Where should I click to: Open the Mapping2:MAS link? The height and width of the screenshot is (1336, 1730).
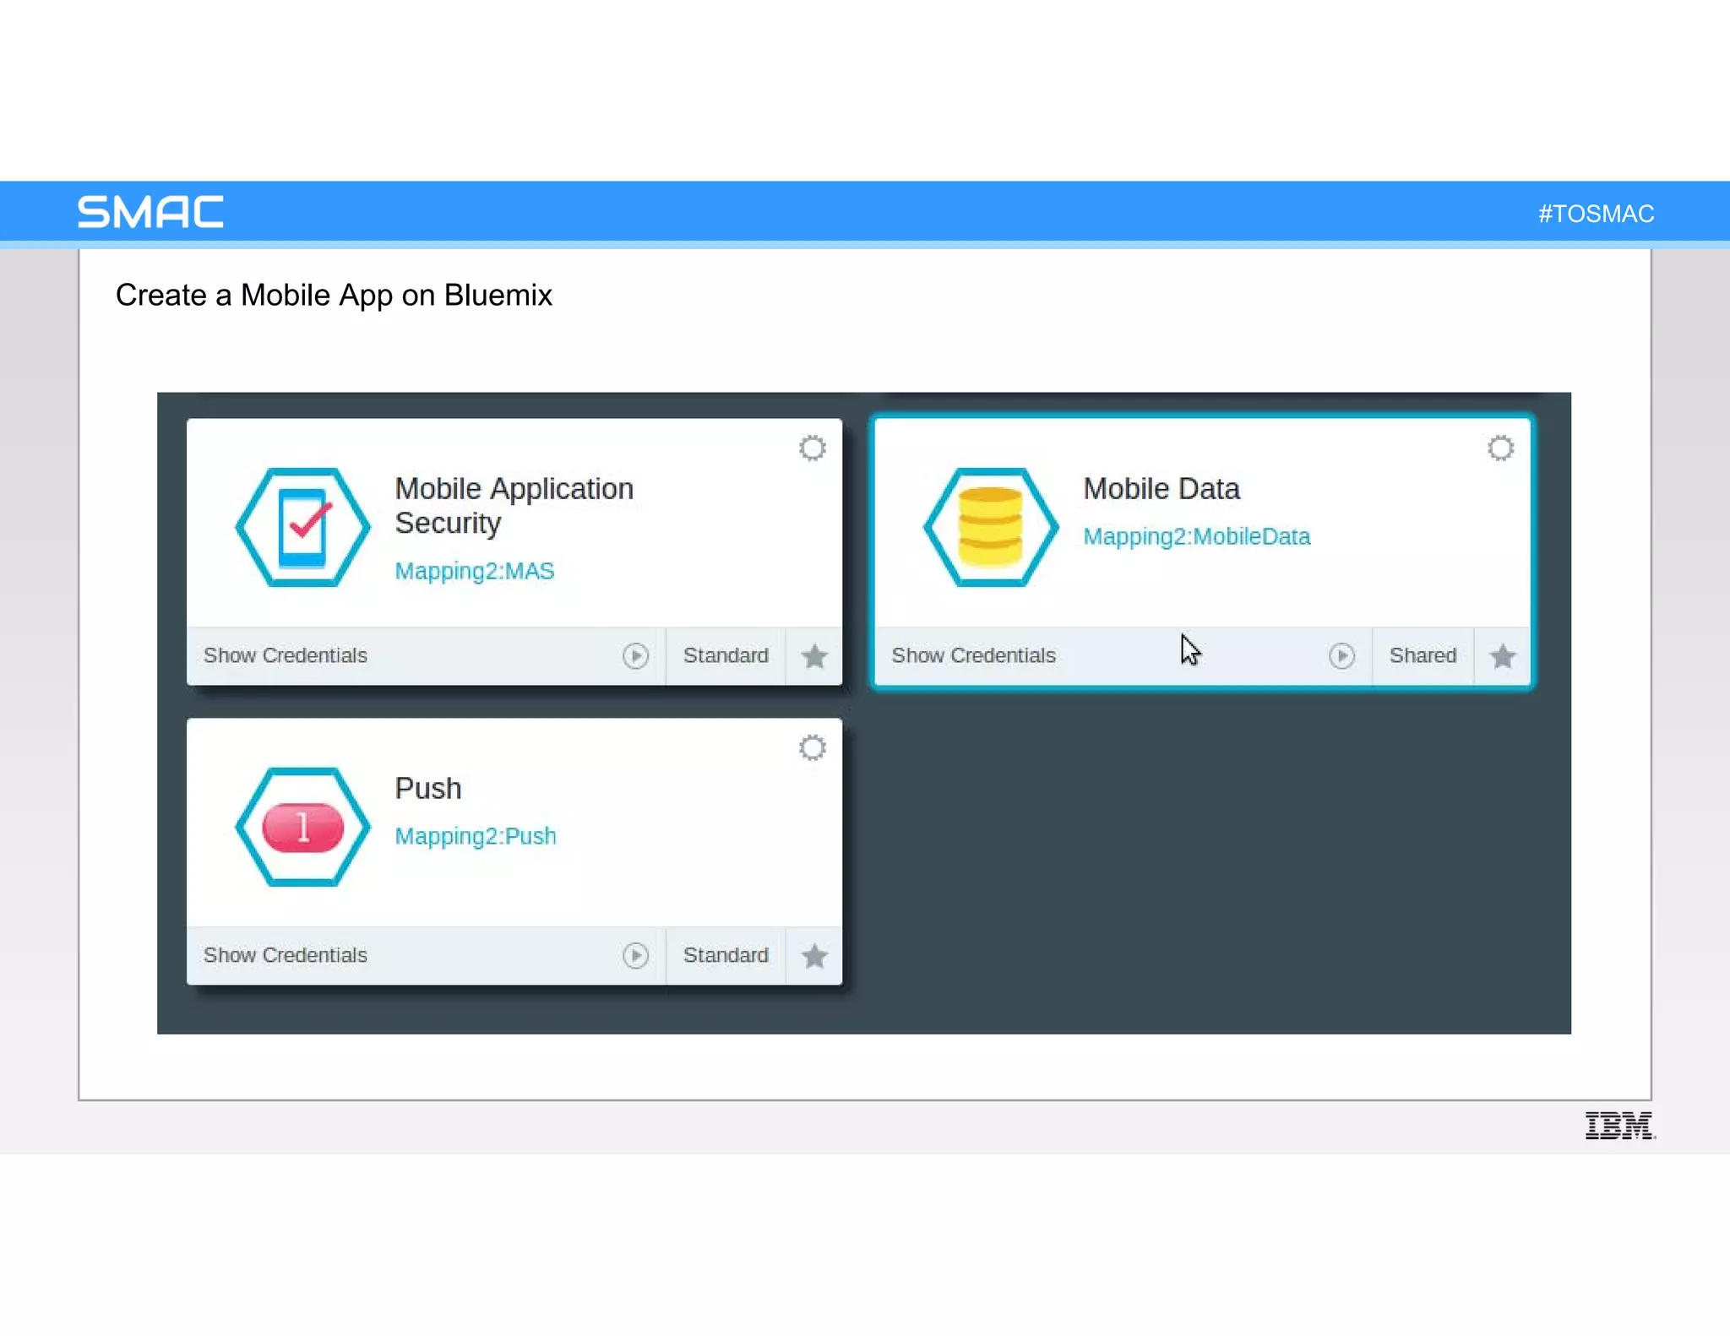click(x=475, y=572)
